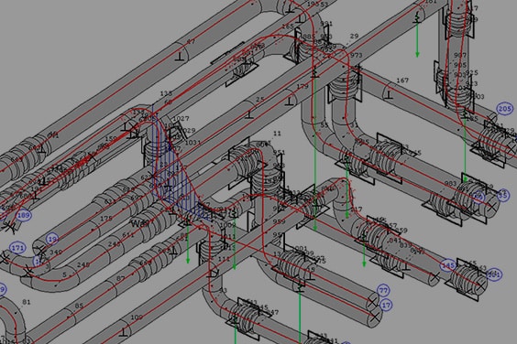This screenshot has height=344, width=517.
Task: Pick the blue circled node 145
Action: point(448,265)
